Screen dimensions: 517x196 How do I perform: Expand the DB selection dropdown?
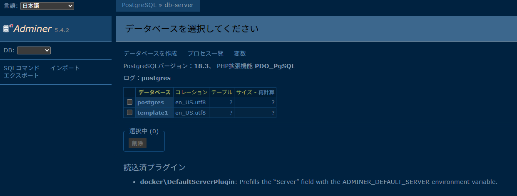click(34, 50)
